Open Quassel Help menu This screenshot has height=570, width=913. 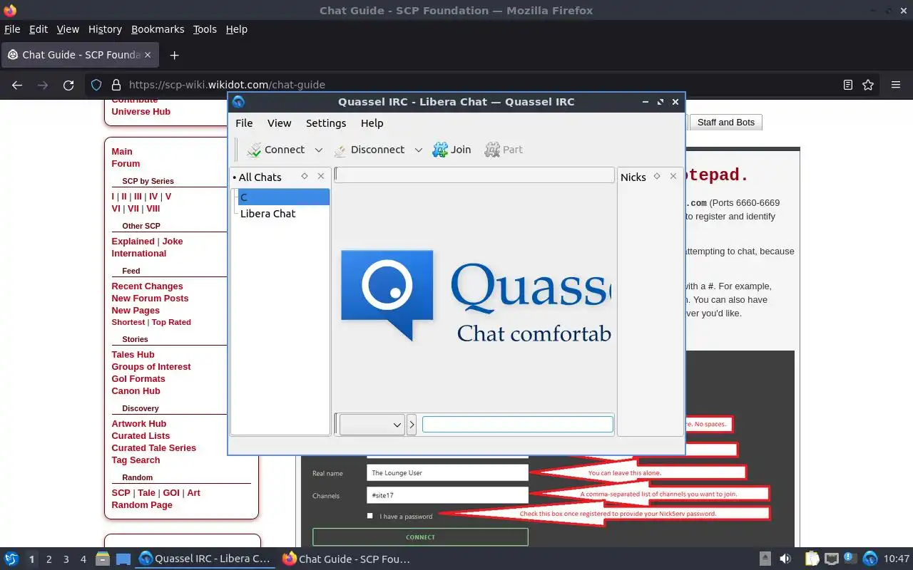point(372,123)
